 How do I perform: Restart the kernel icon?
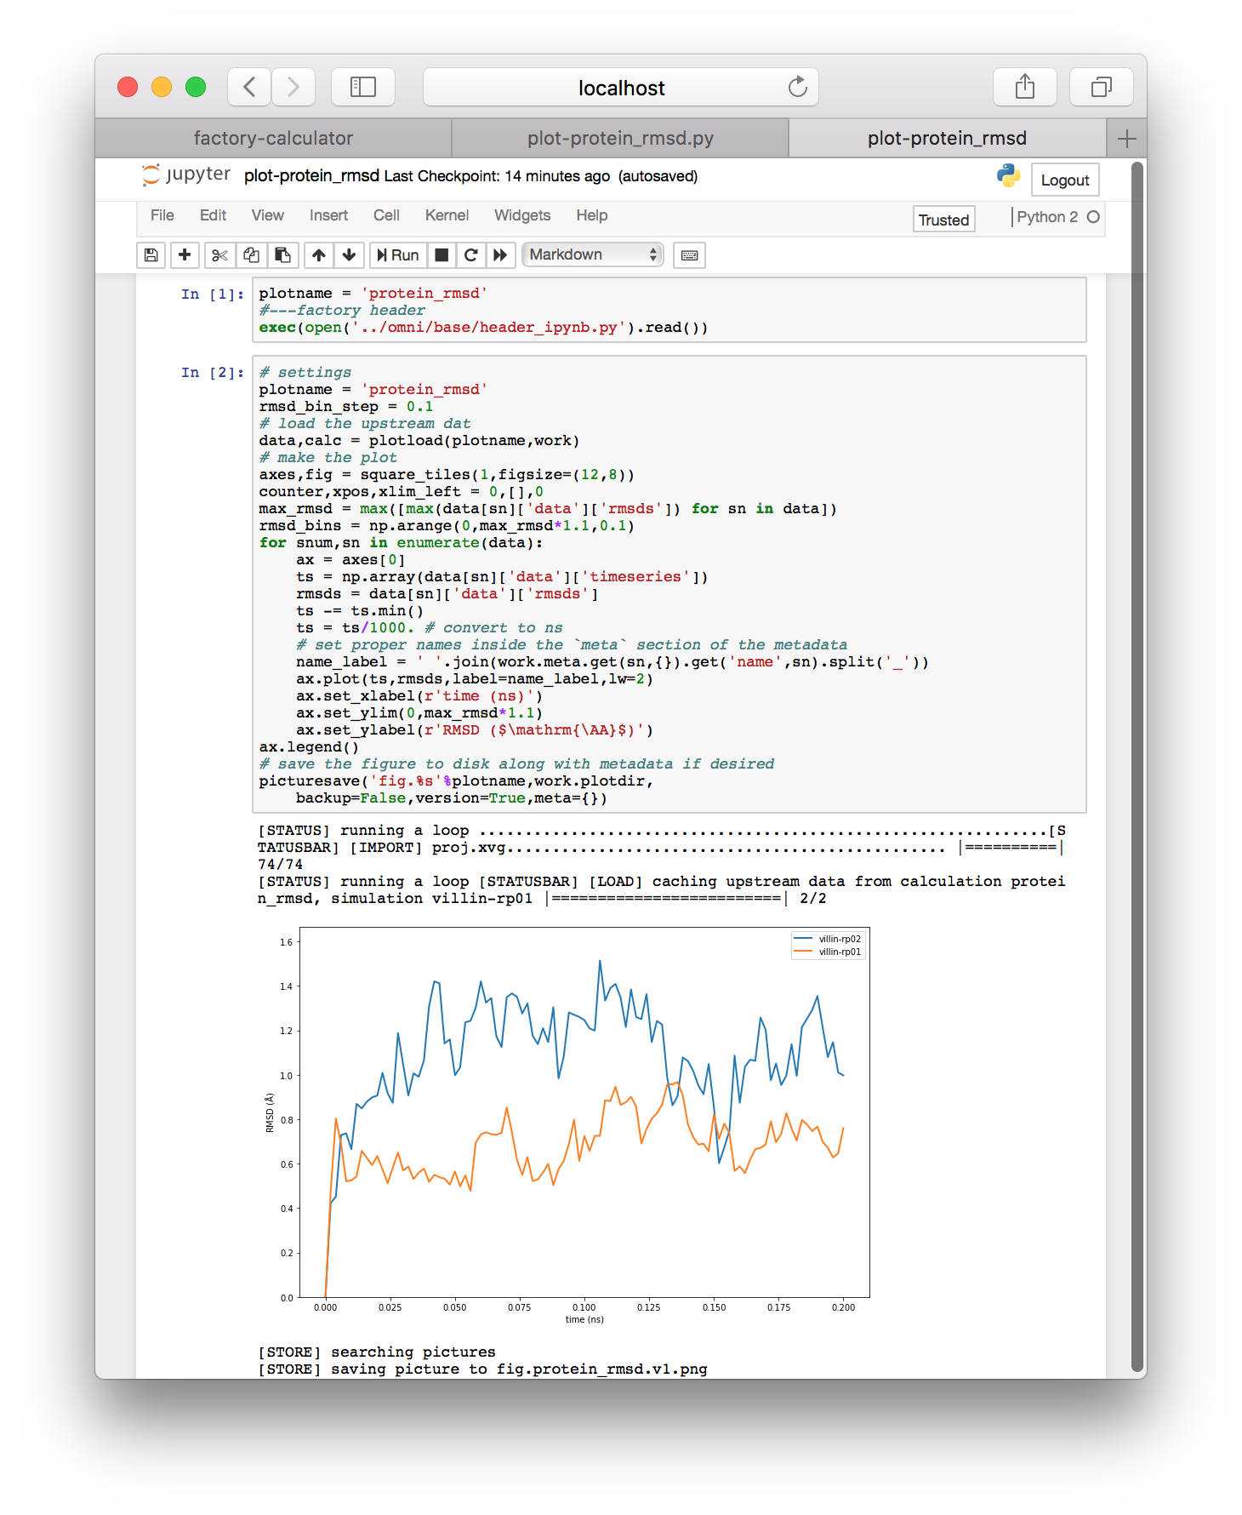[x=471, y=254]
